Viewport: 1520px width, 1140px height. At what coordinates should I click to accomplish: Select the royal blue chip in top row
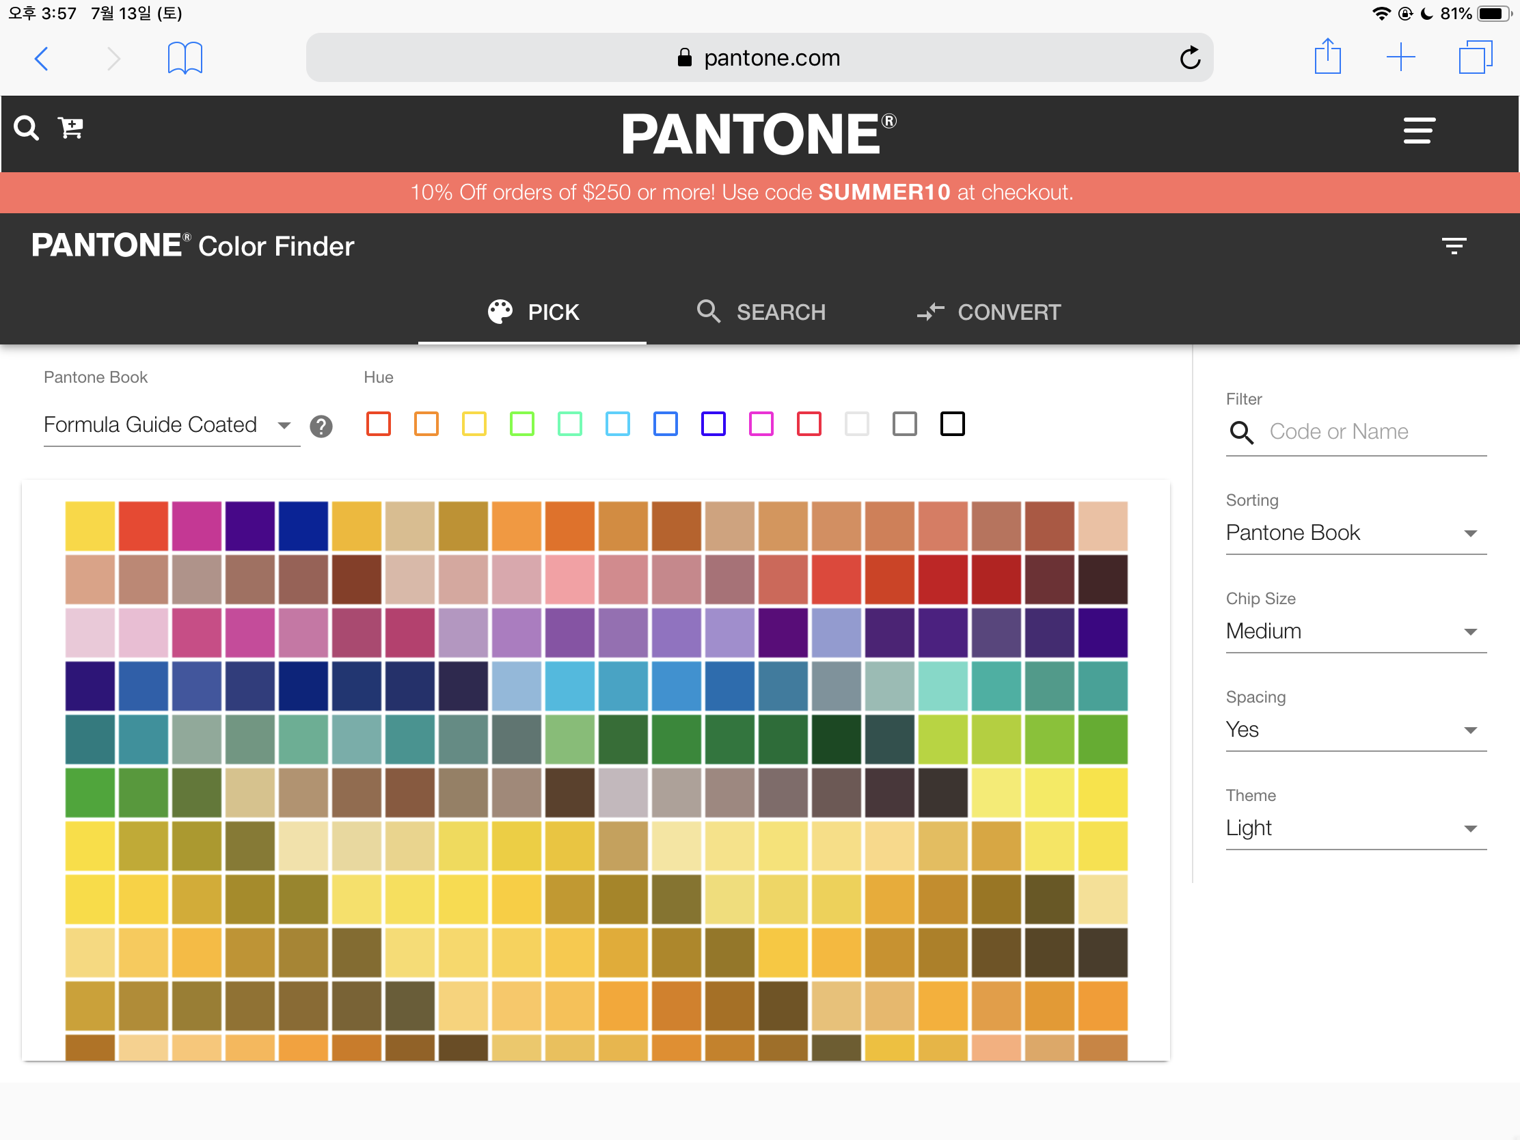coord(303,526)
